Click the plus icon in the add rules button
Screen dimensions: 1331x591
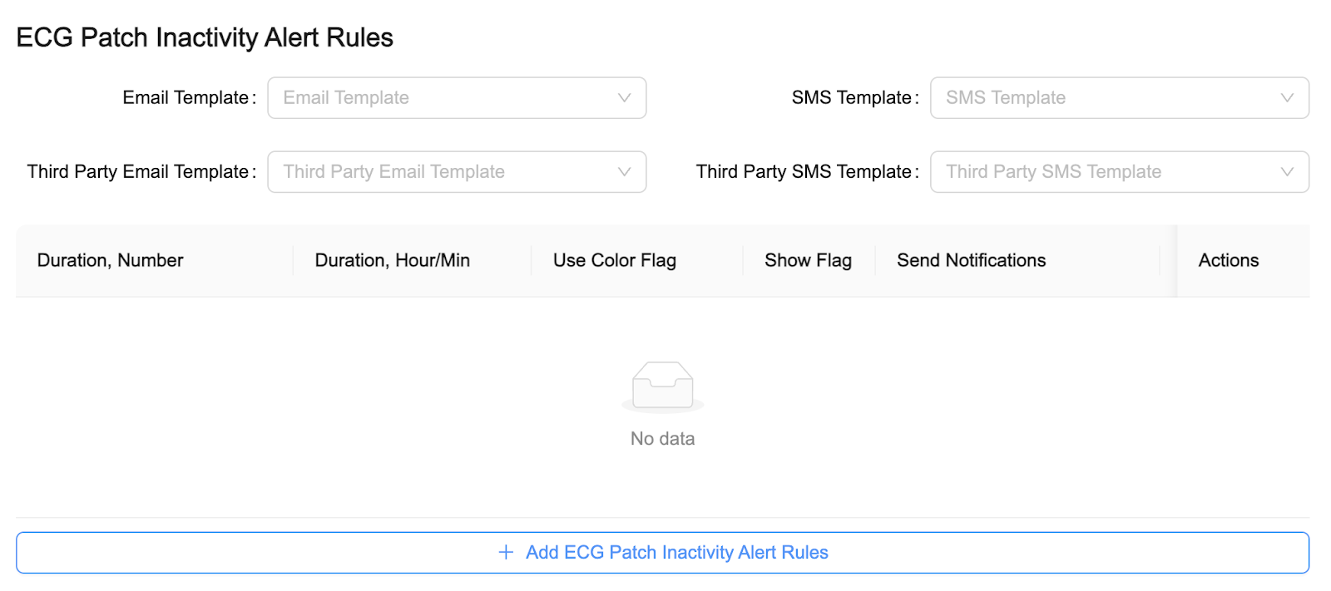click(505, 552)
